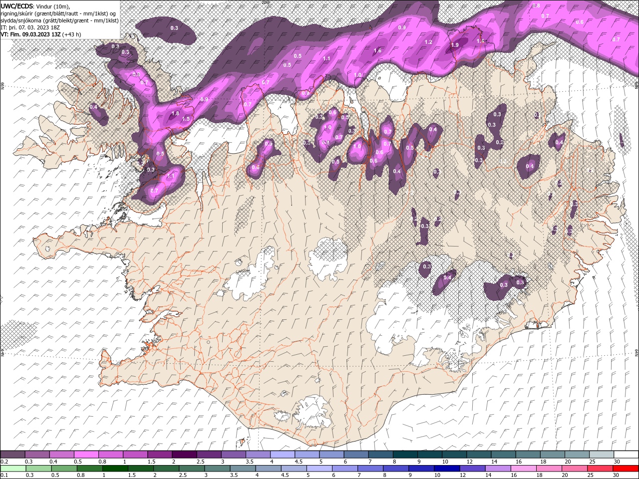Select the snow legend swatch starting at 12
This screenshot has height=479, width=639.
(x=478, y=455)
